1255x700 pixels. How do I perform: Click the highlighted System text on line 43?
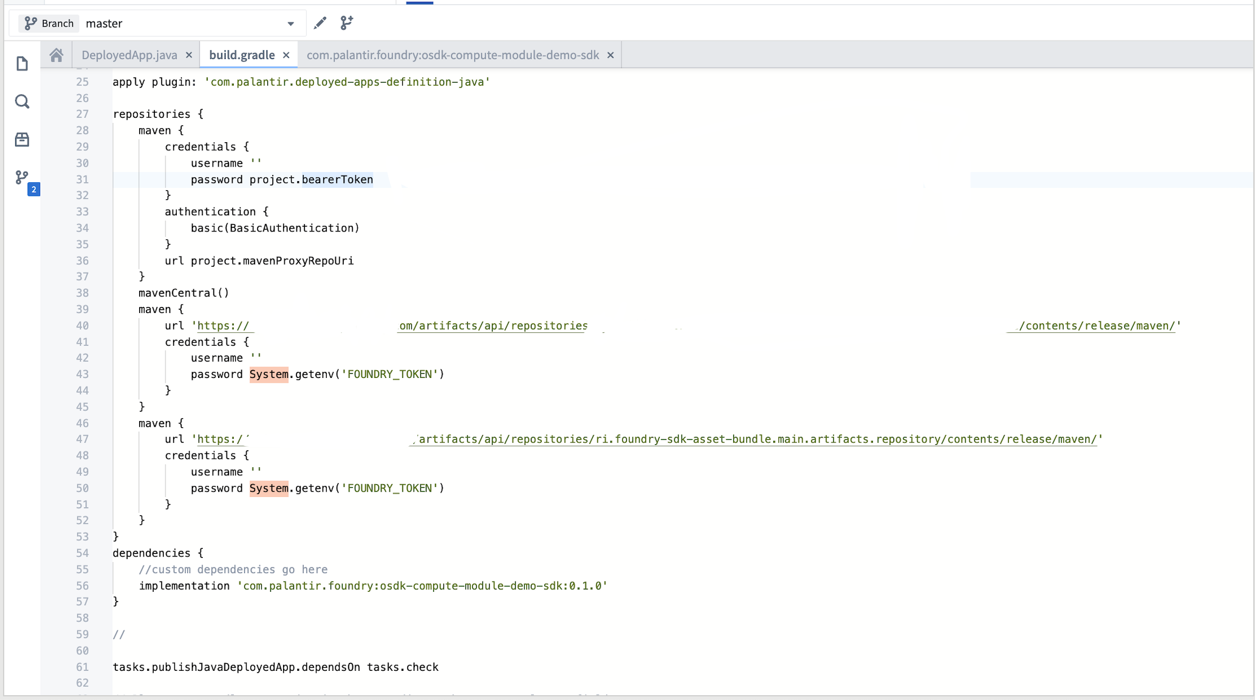pos(268,374)
